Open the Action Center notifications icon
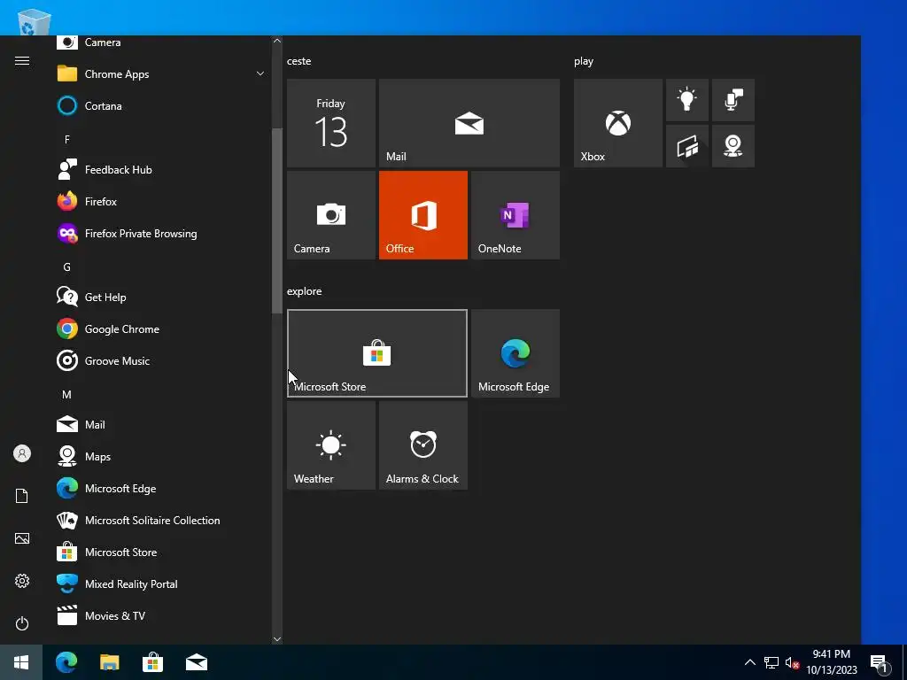Screen dimensions: 907x680 [880, 663]
